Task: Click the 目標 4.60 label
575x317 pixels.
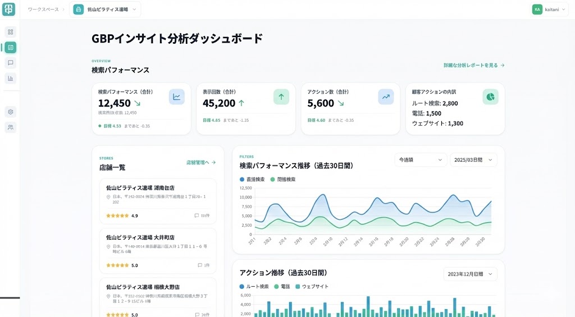Action: [x=316, y=120]
